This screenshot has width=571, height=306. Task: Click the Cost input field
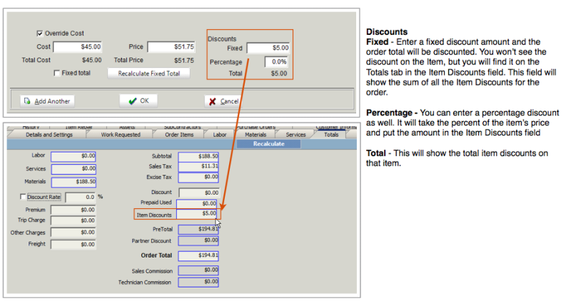78,46
